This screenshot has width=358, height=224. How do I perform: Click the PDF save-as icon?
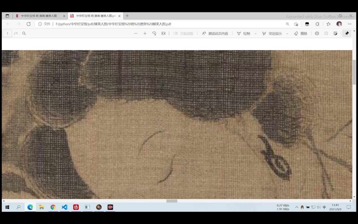pos(335,33)
